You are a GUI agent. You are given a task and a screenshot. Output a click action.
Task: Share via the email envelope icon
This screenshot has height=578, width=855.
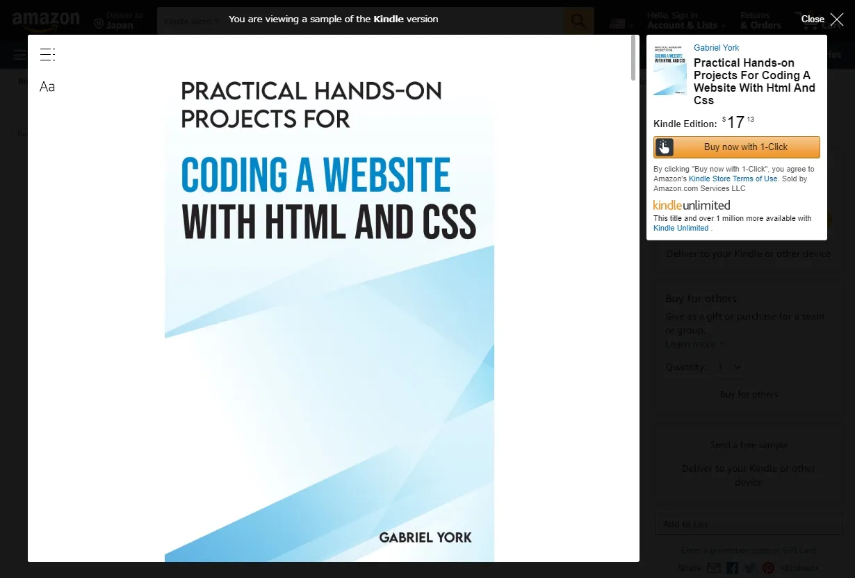point(713,568)
